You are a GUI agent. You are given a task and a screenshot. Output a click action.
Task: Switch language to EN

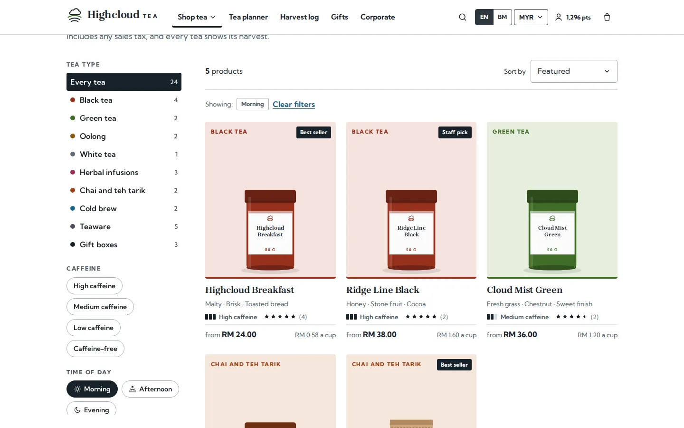point(484,17)
